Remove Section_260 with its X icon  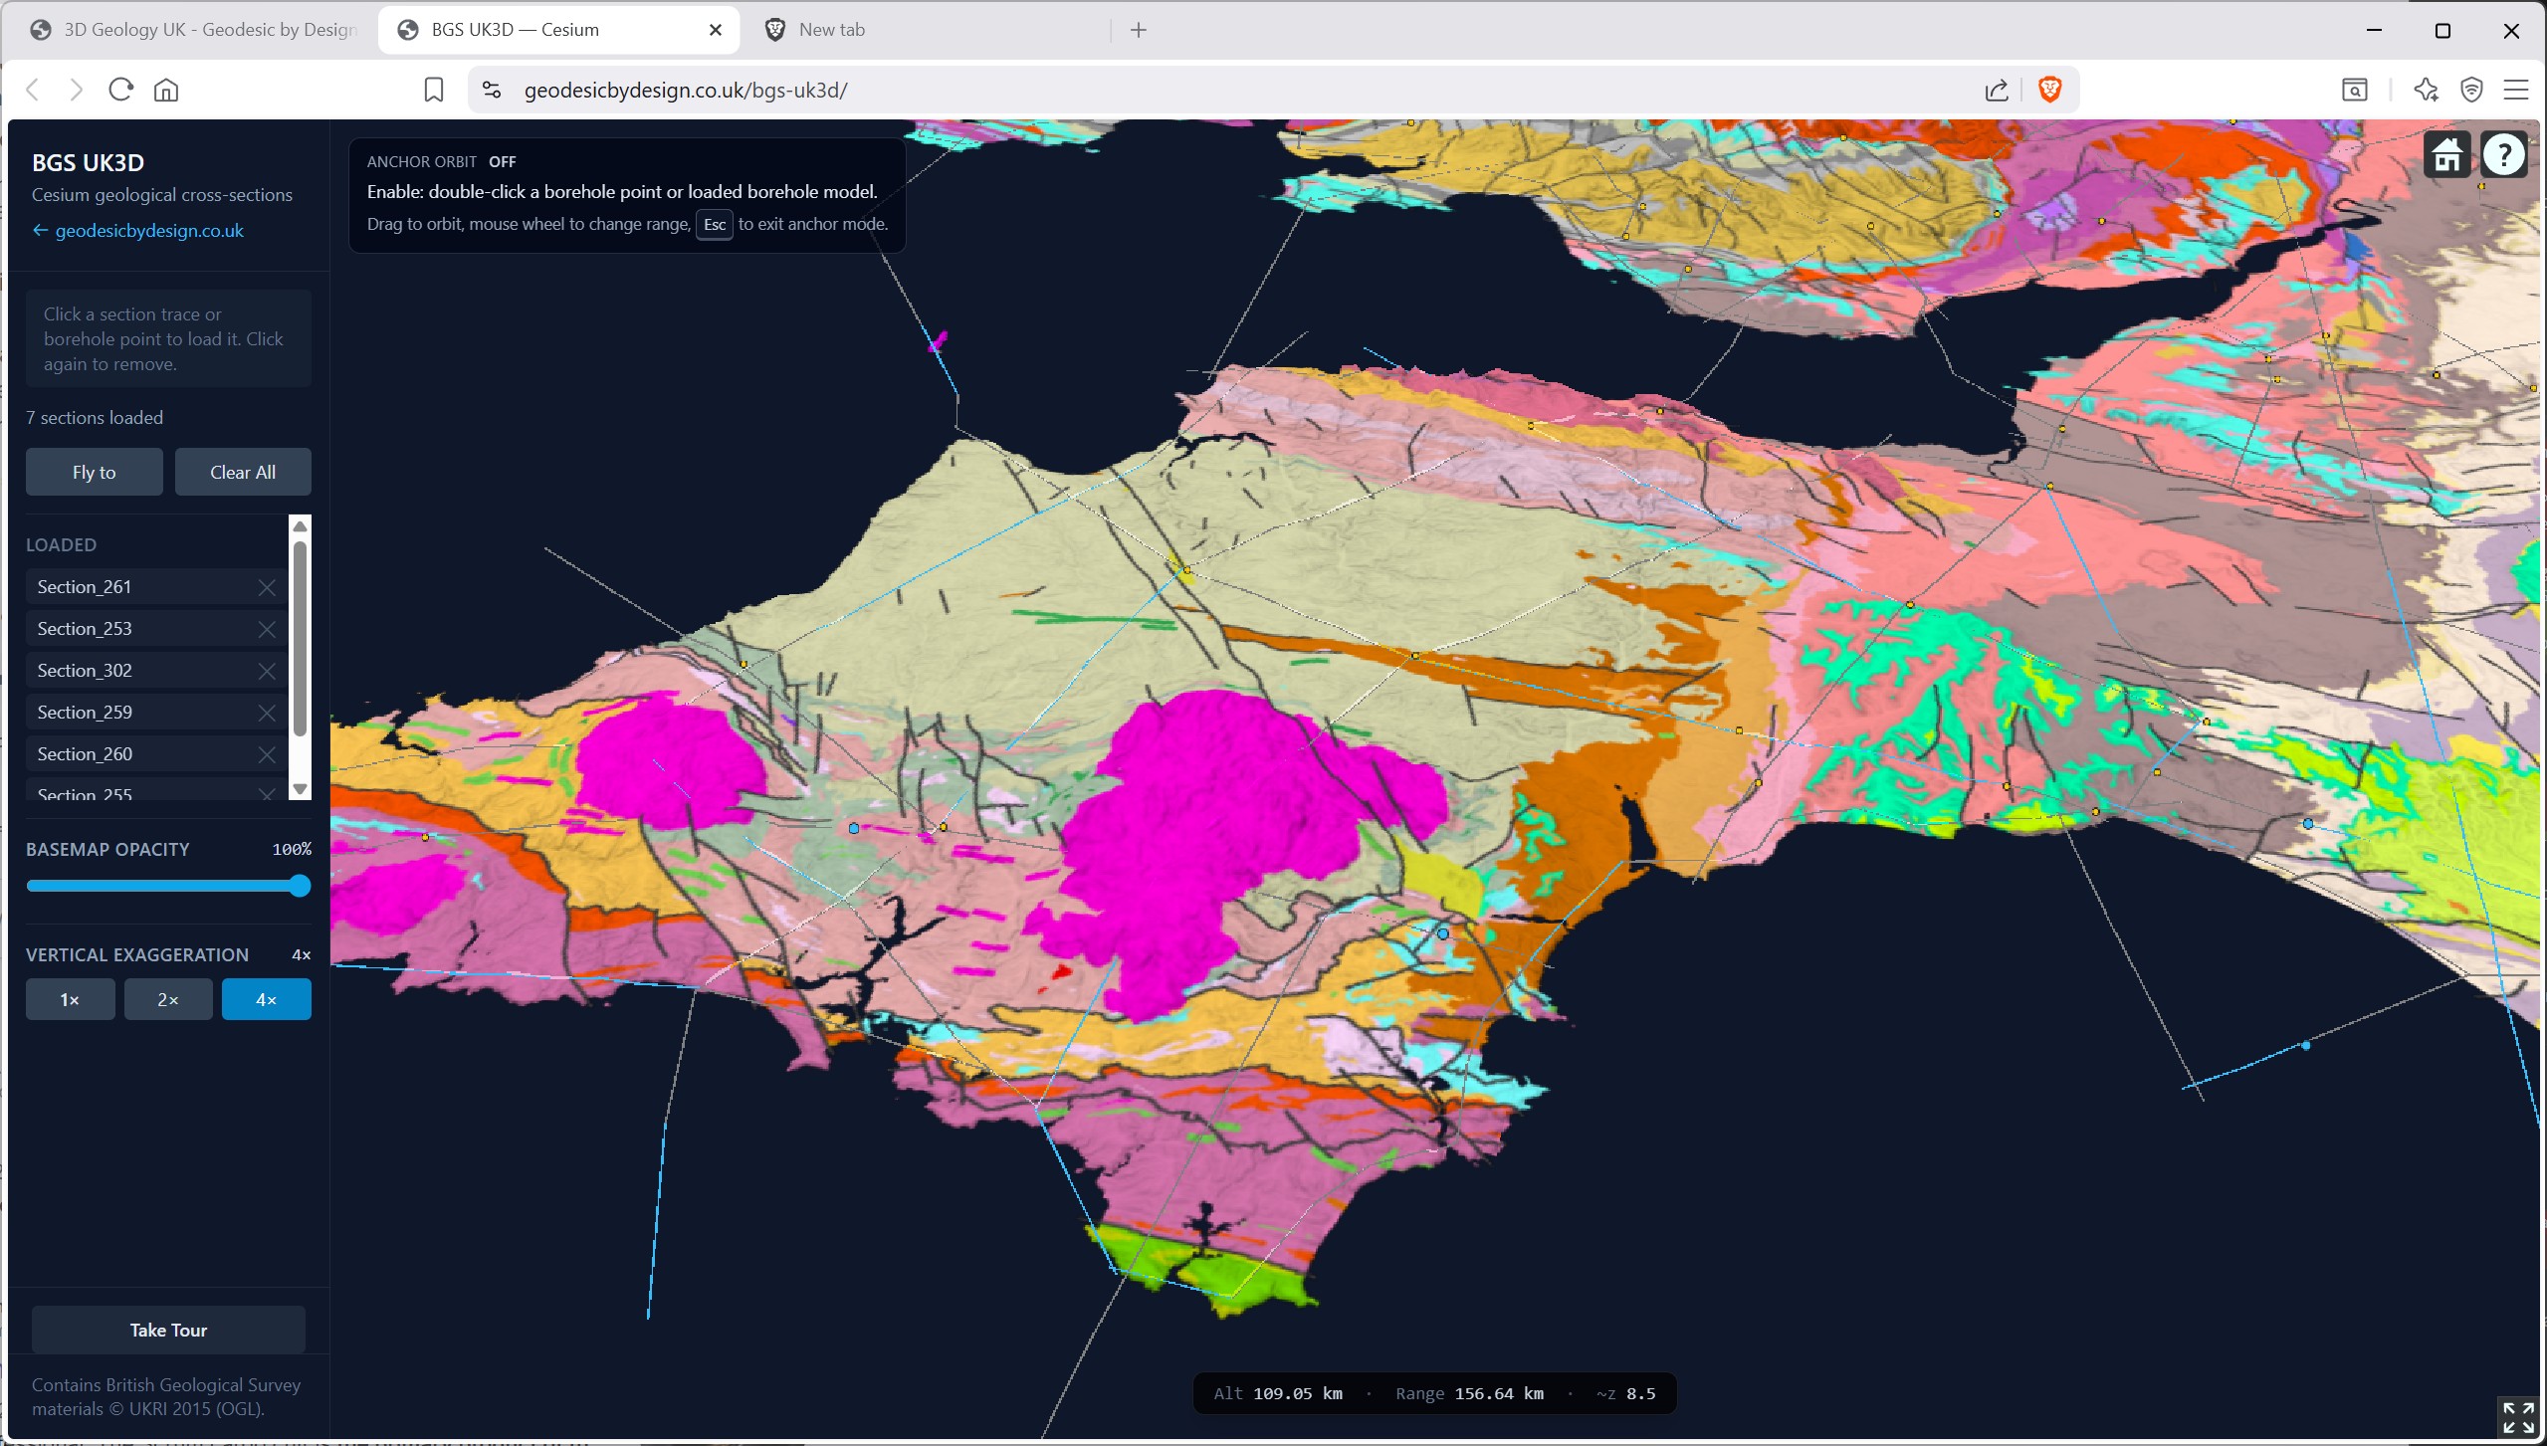pyautogui.click(x=267, y=754)
